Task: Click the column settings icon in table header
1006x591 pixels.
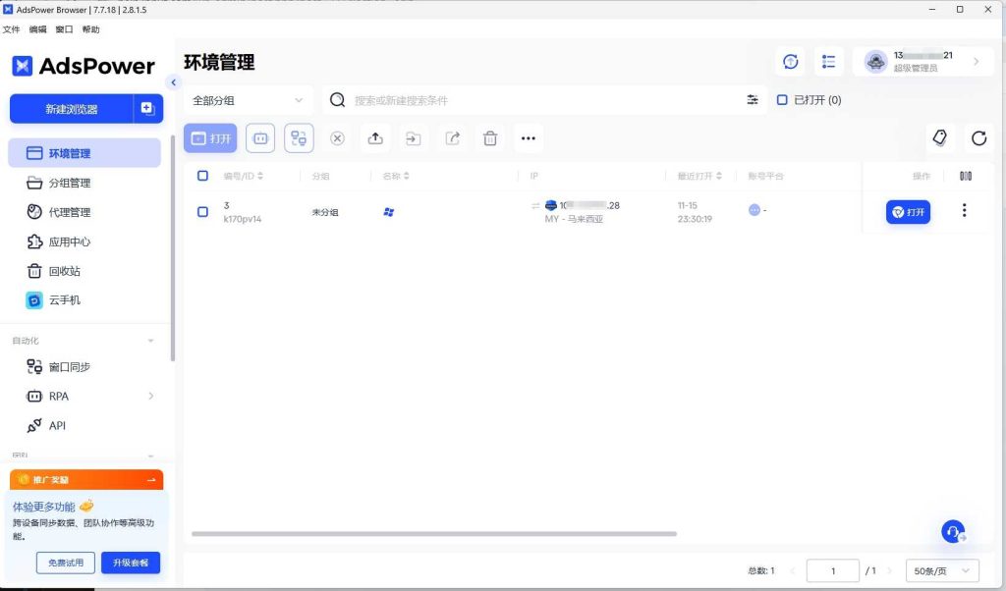Action: pos(965,176)
